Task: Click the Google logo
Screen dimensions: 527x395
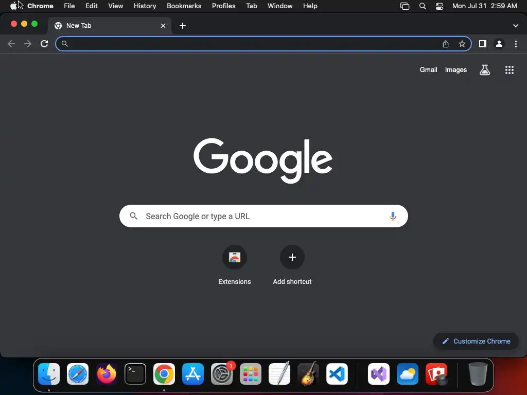Action: pyautogui.click(x=263, y=160)
